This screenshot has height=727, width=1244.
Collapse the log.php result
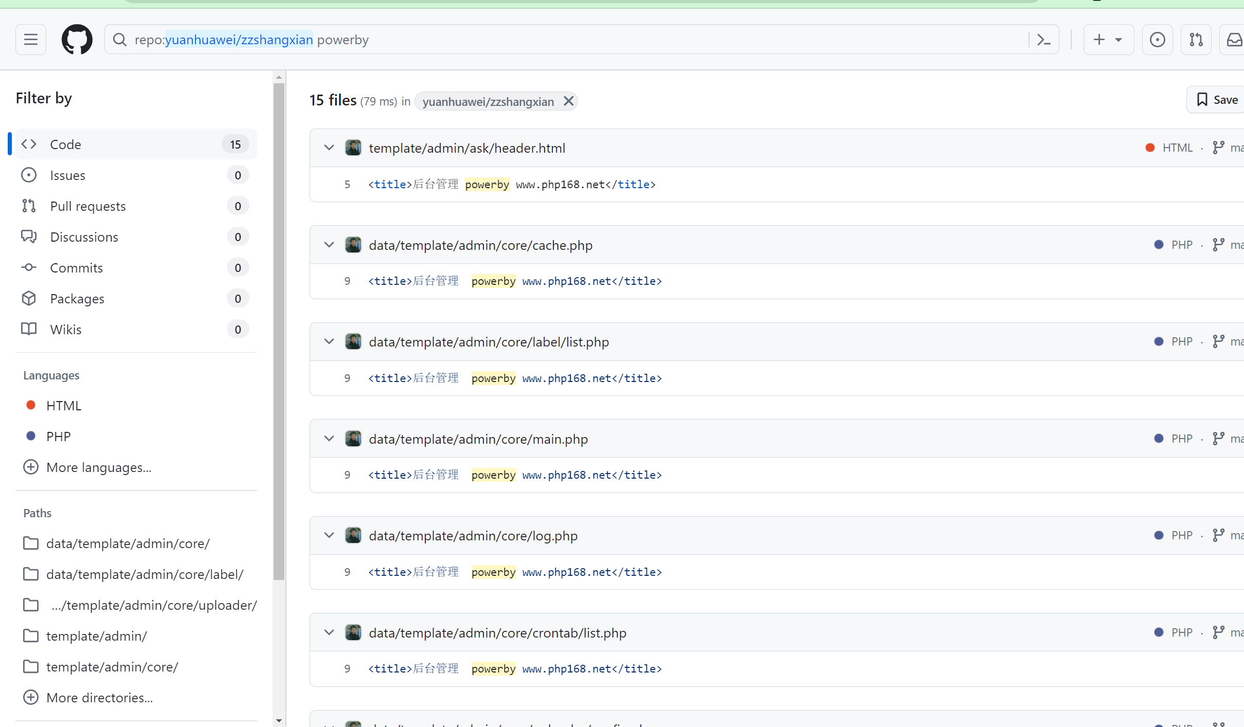(x=329, y=535)
